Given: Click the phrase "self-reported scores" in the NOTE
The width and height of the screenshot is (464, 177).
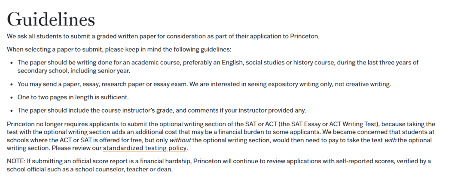Looking at the screenshot, I should 365,161.
